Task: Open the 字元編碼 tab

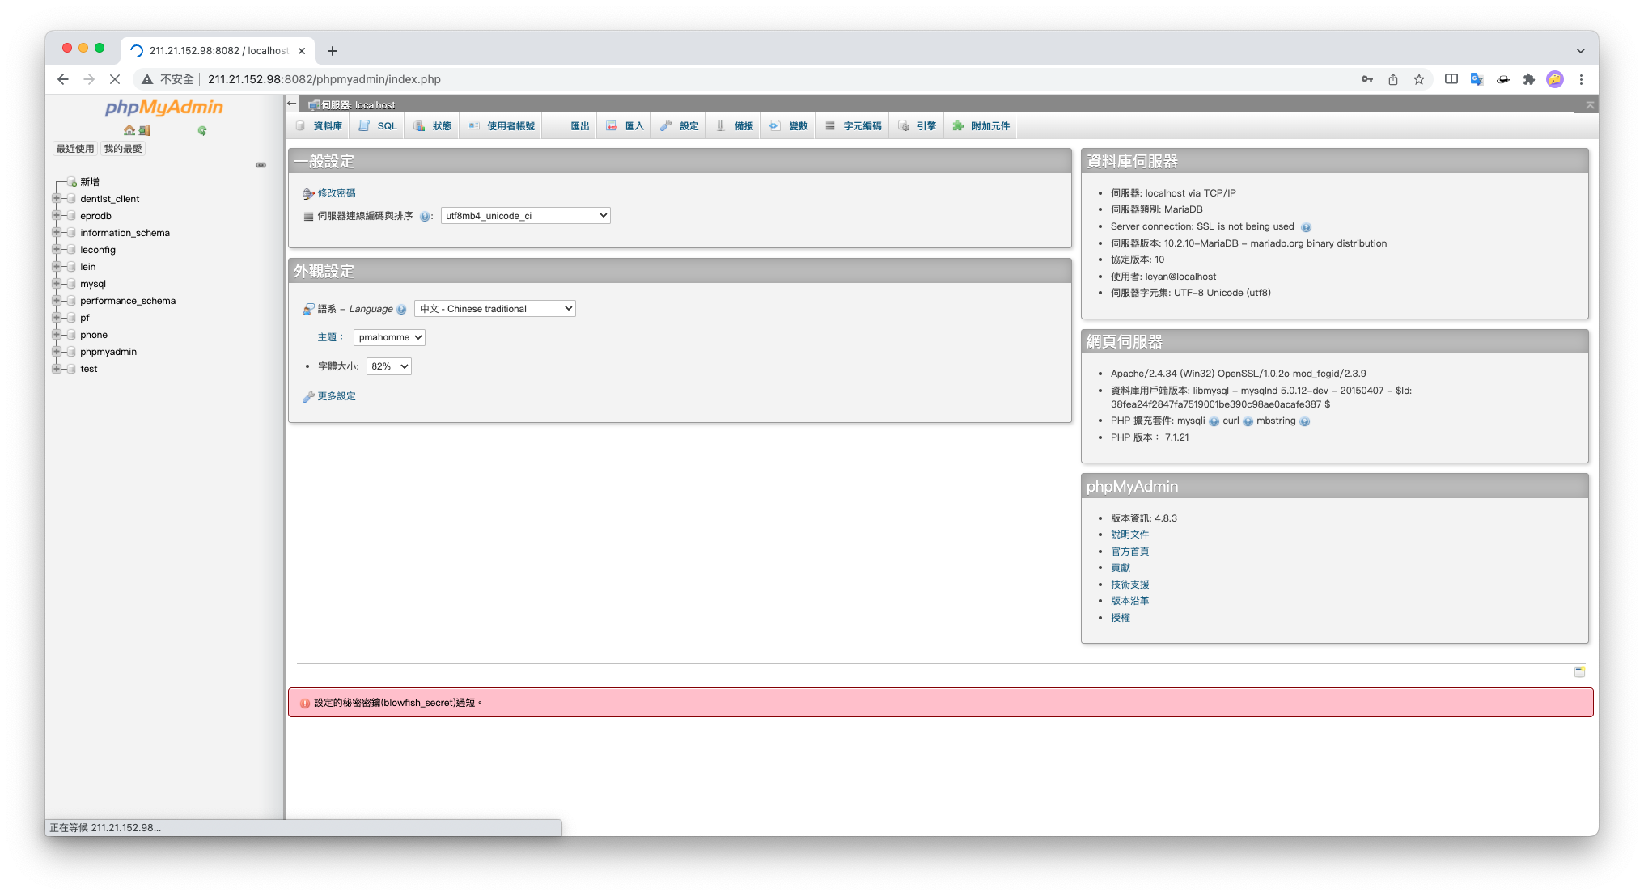Action: [854, 126]
